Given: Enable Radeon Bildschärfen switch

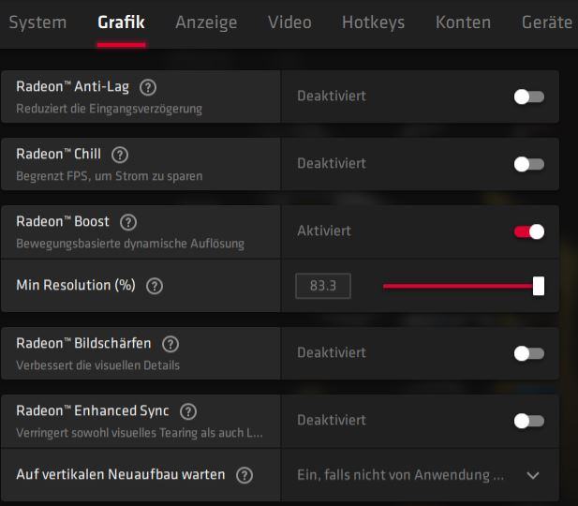Looking at the screenshot, I should click(529, 353).
